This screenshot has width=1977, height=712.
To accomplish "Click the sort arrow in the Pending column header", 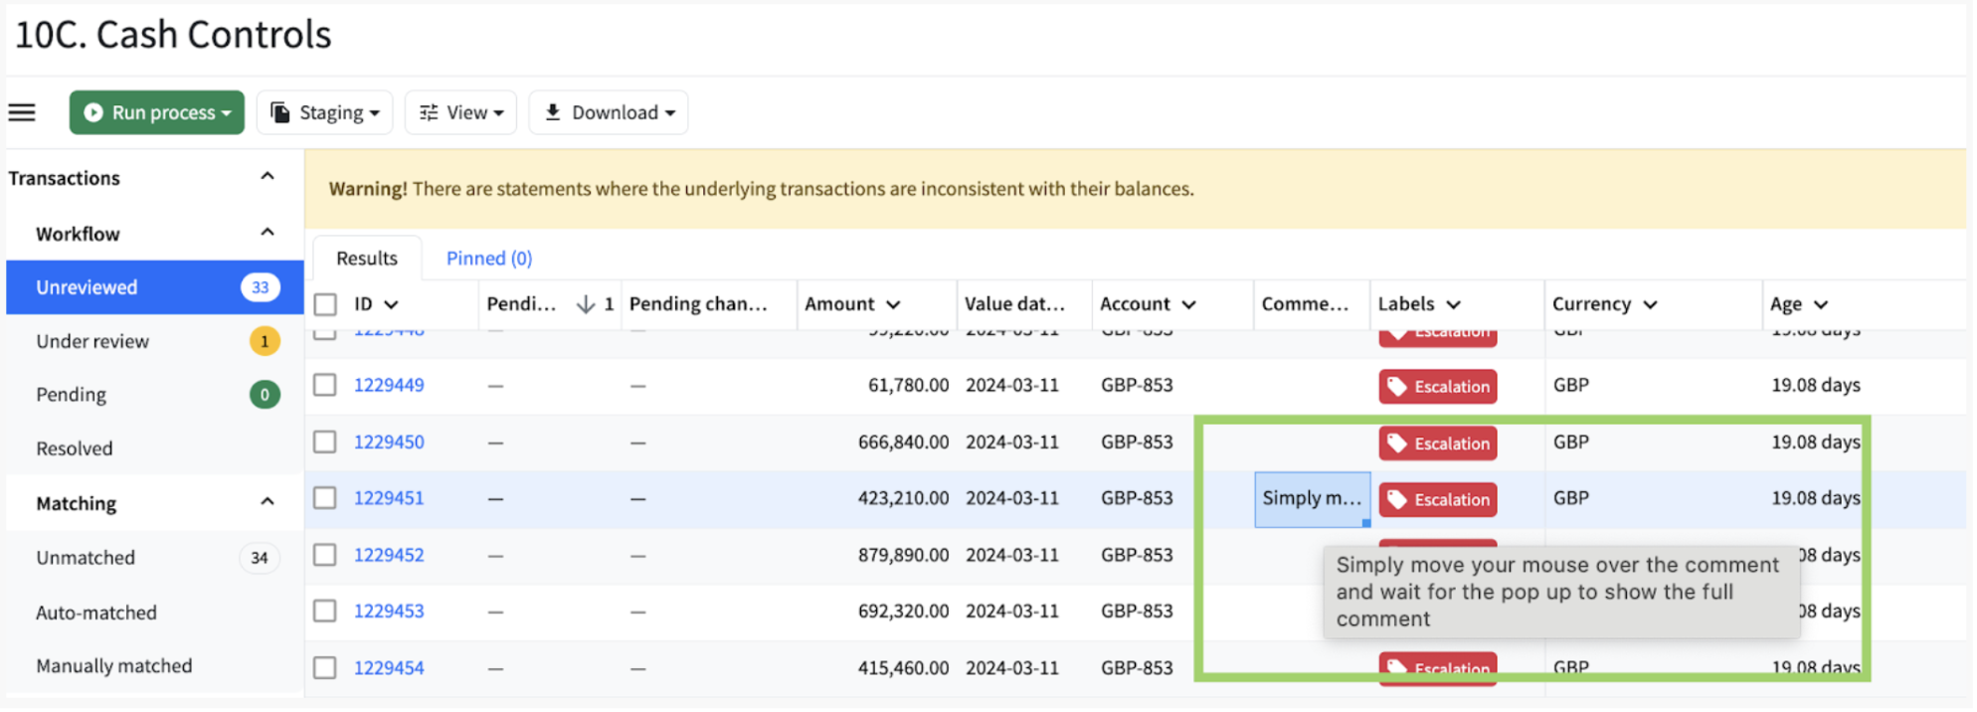I will (x=586, y=304).
